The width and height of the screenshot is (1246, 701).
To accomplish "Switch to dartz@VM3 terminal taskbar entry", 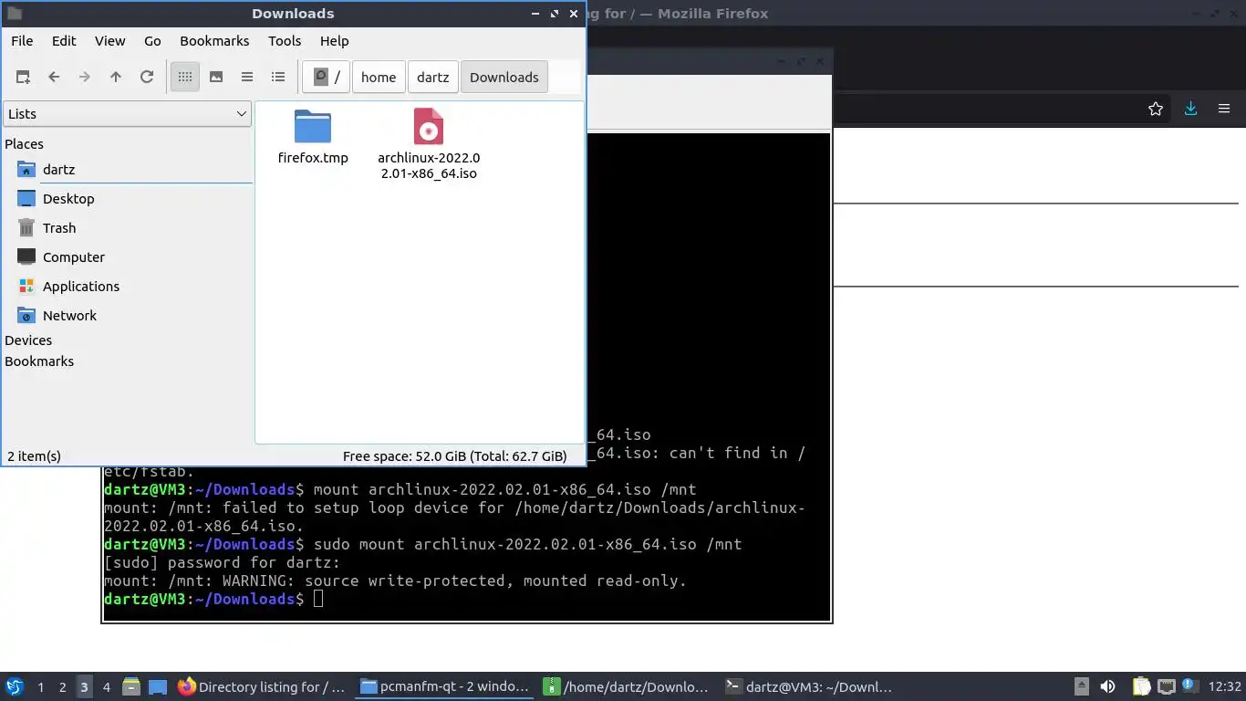I will 810,687.
